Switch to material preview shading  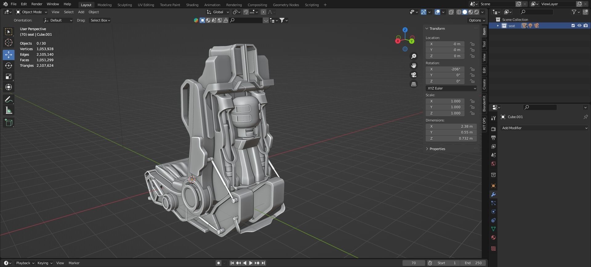pyautogui.click(x=471, y=12)
